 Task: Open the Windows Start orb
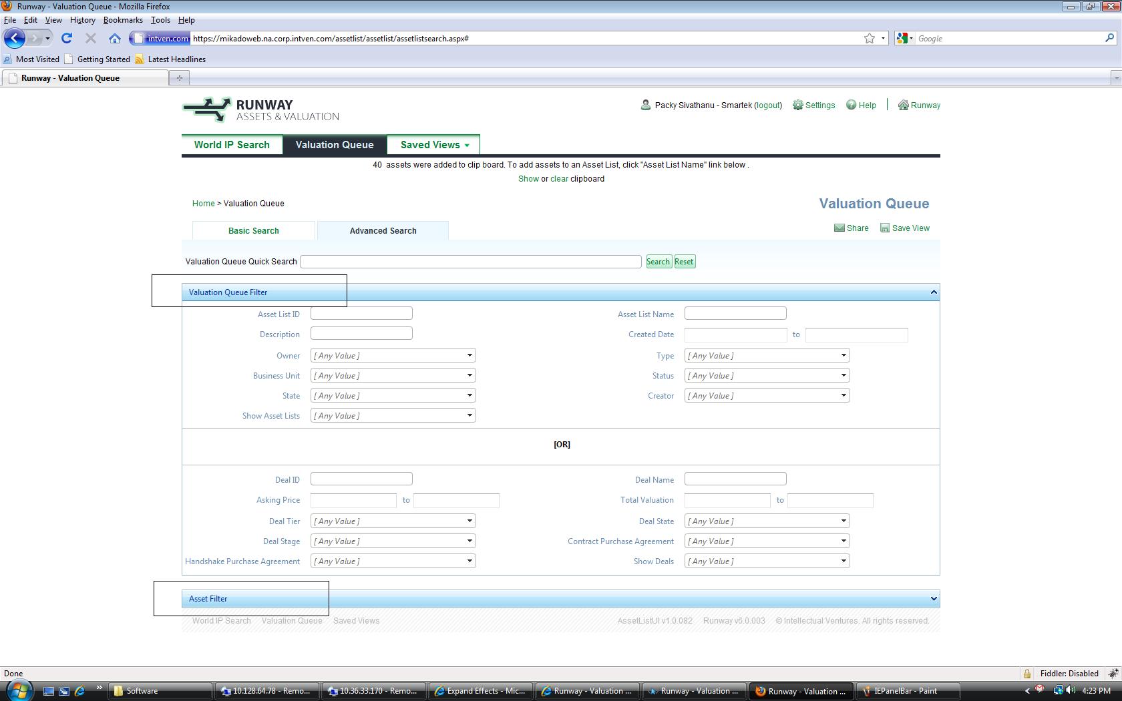[x=18, y=690]
